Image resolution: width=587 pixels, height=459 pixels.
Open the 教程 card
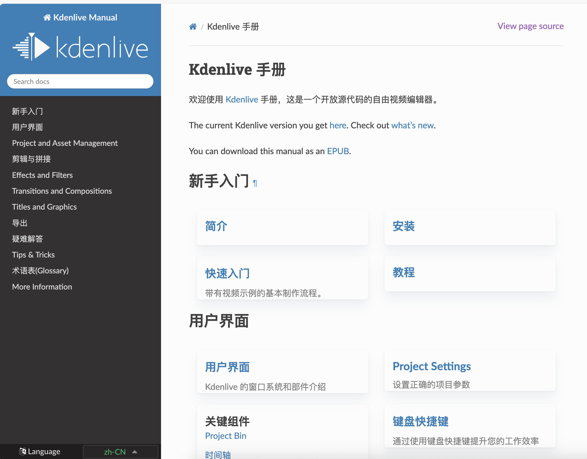click(404, 273)
